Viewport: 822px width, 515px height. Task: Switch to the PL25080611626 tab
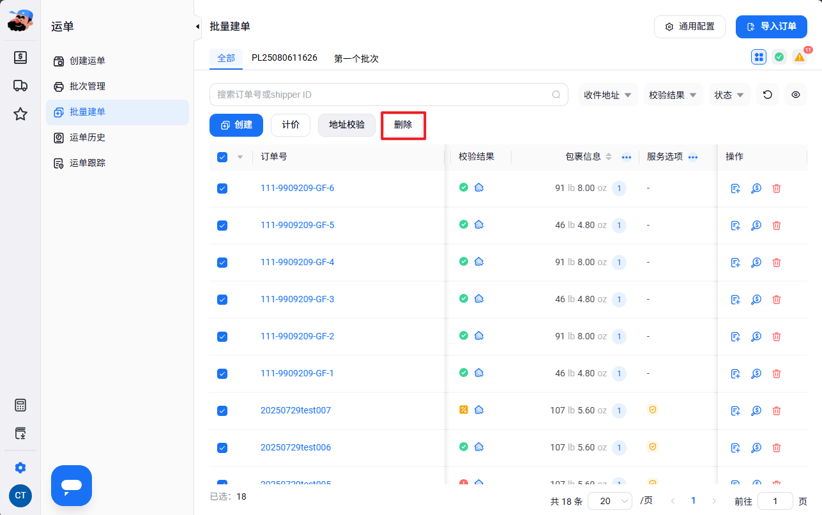284,58
